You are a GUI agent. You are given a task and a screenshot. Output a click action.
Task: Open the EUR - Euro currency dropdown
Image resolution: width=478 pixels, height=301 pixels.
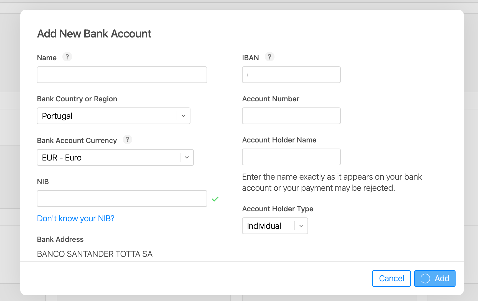tap(115, 157)
